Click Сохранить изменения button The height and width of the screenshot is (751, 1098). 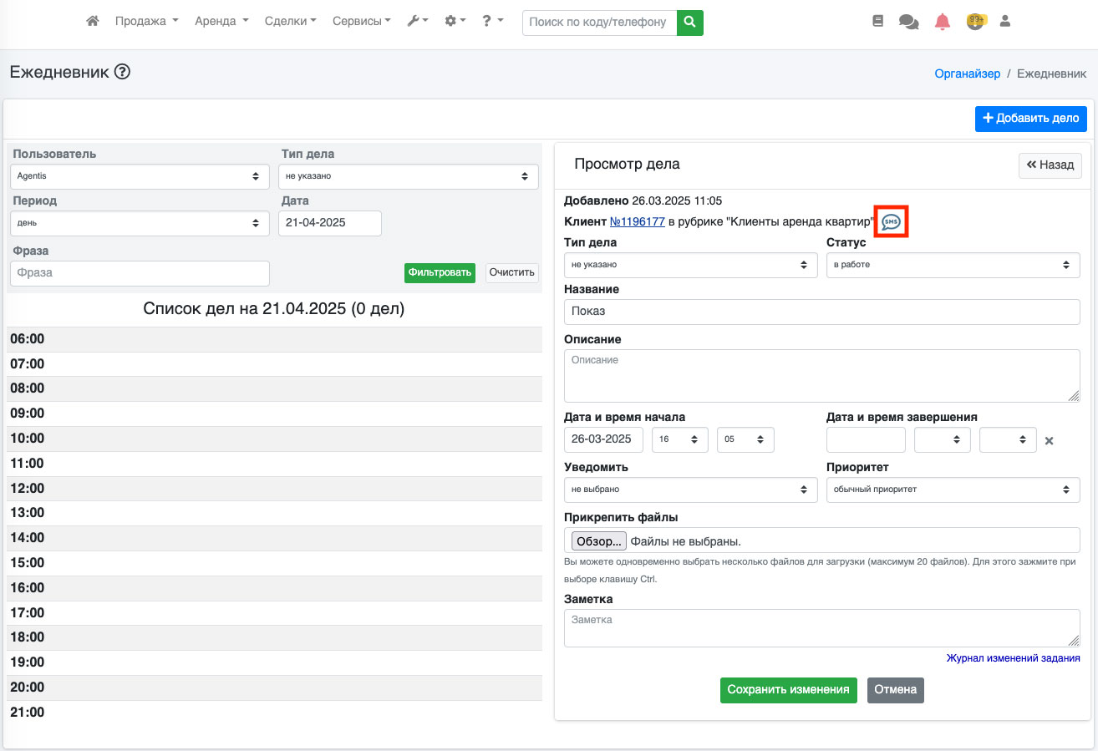tap(788, 690)
